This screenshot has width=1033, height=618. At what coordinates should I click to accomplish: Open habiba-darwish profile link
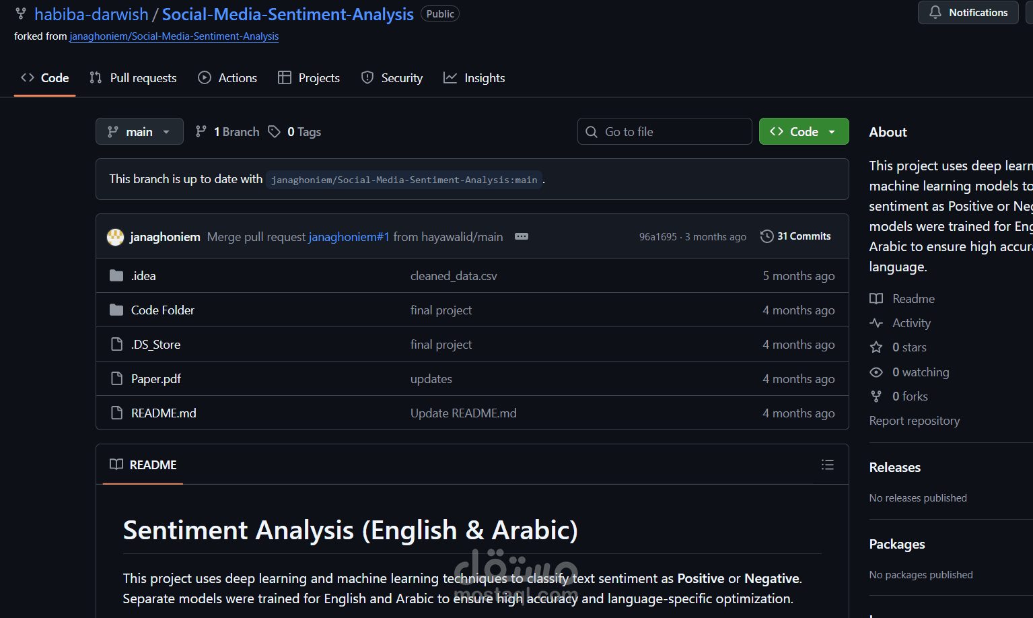pos(92,14)
